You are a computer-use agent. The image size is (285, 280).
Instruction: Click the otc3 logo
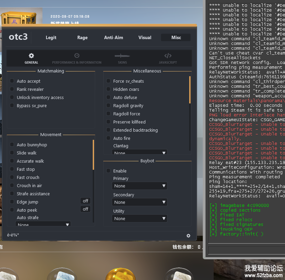click(x=18, y=37)
